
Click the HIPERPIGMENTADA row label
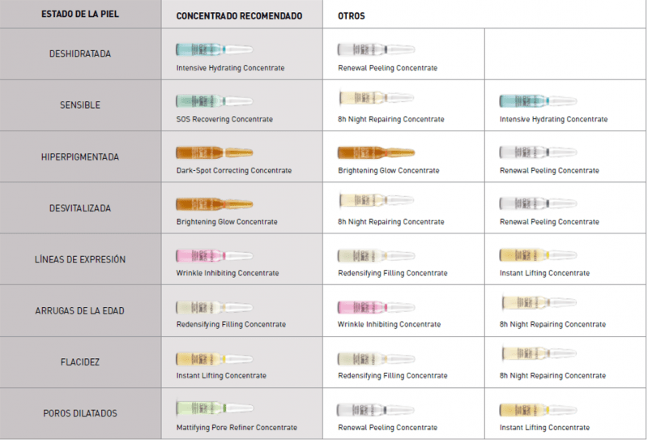(80, 156)
